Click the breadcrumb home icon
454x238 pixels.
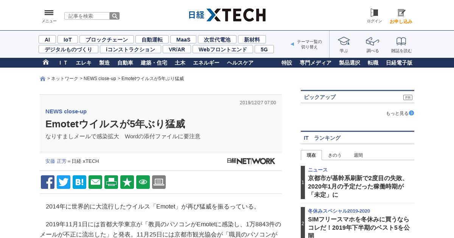(x=43, y=79)
